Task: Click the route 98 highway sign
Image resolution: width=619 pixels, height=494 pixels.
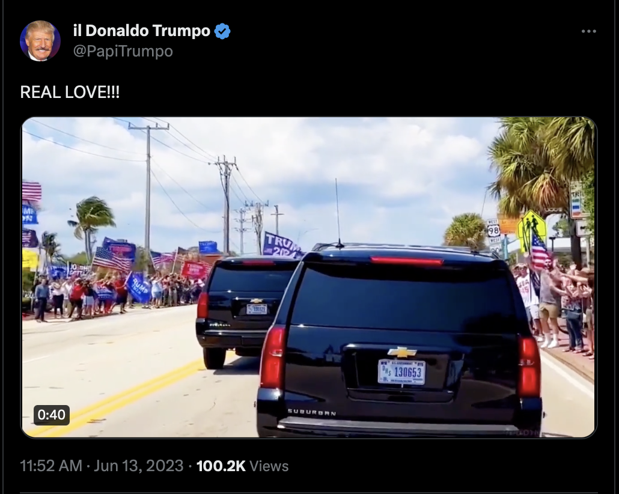Action: [x=493, y=231]
